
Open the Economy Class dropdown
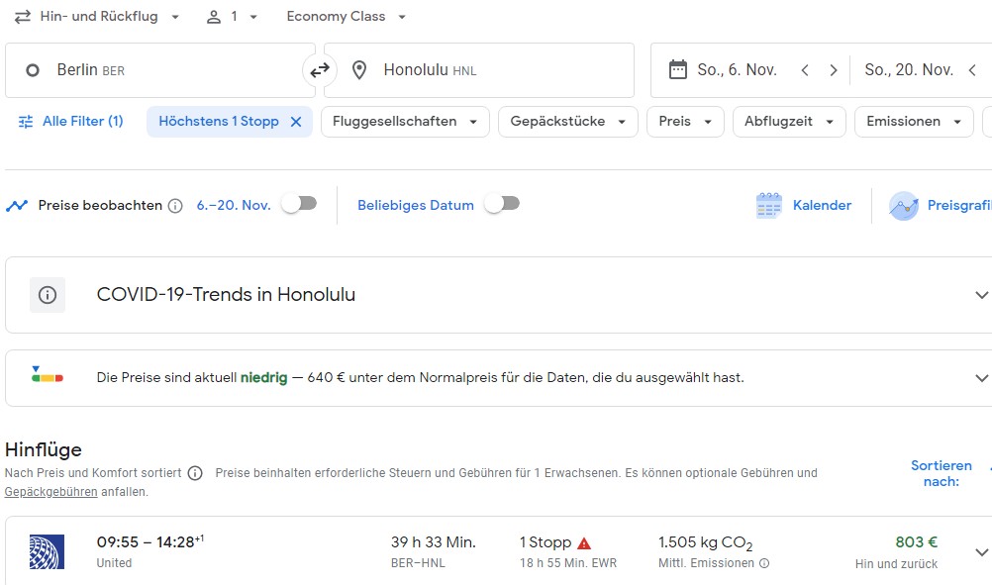pyautogui.click(x=346, y=17)
